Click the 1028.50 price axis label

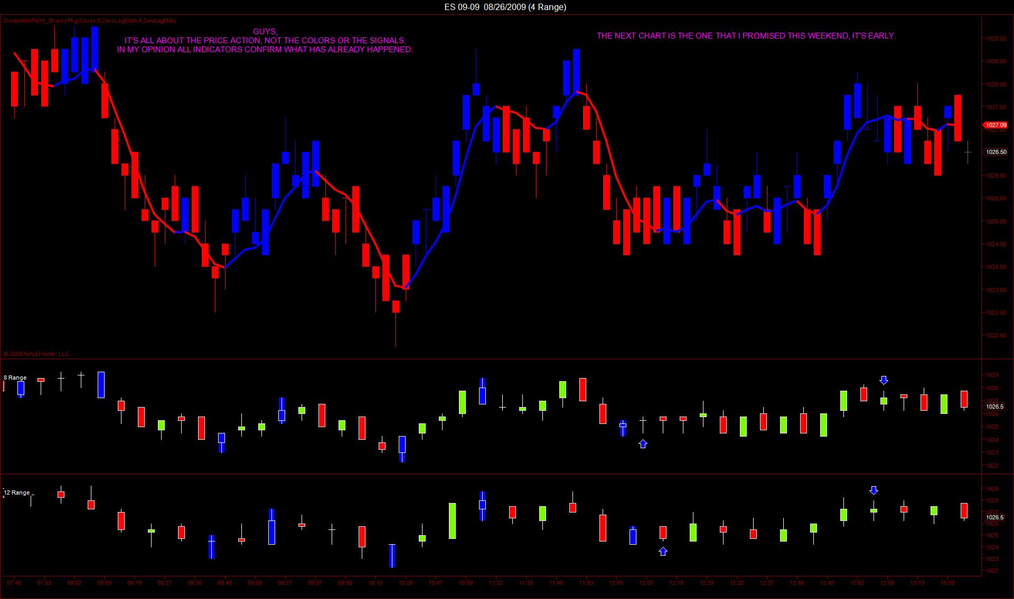(x=996, y=61)
